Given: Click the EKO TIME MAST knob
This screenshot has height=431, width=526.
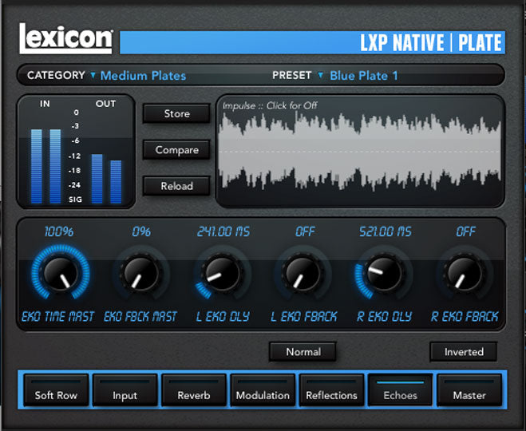Looking at the screenshot, I should click(60, 274).
